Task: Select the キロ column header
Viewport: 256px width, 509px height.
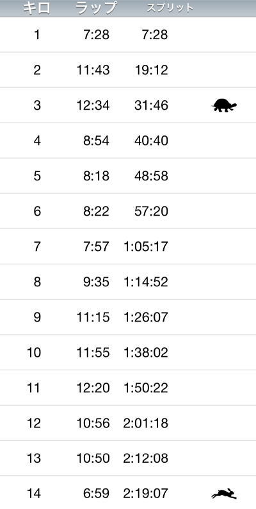Action: click(x=36, y=8)
